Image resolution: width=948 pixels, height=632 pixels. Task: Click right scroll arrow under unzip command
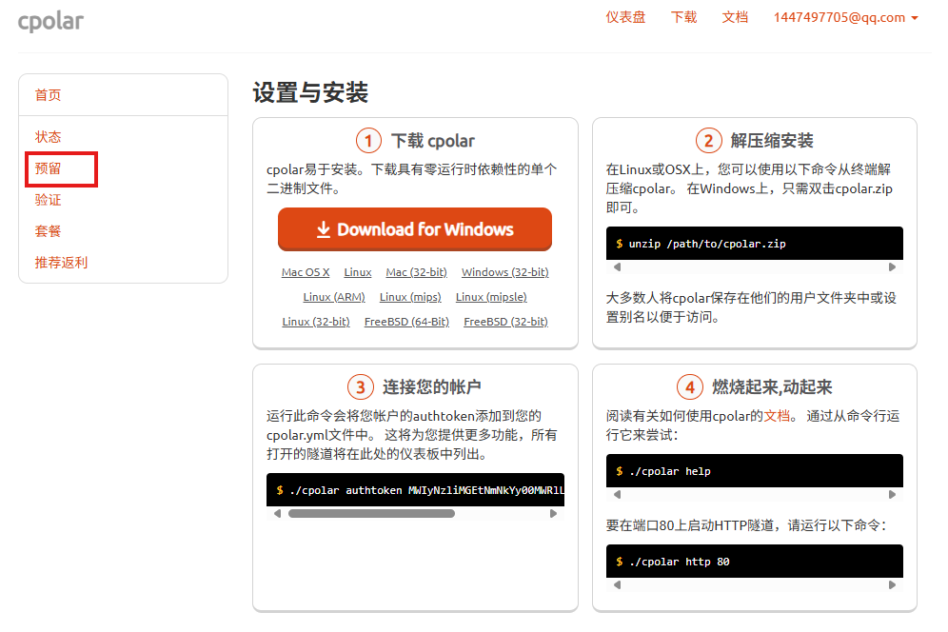click(892, 267)
